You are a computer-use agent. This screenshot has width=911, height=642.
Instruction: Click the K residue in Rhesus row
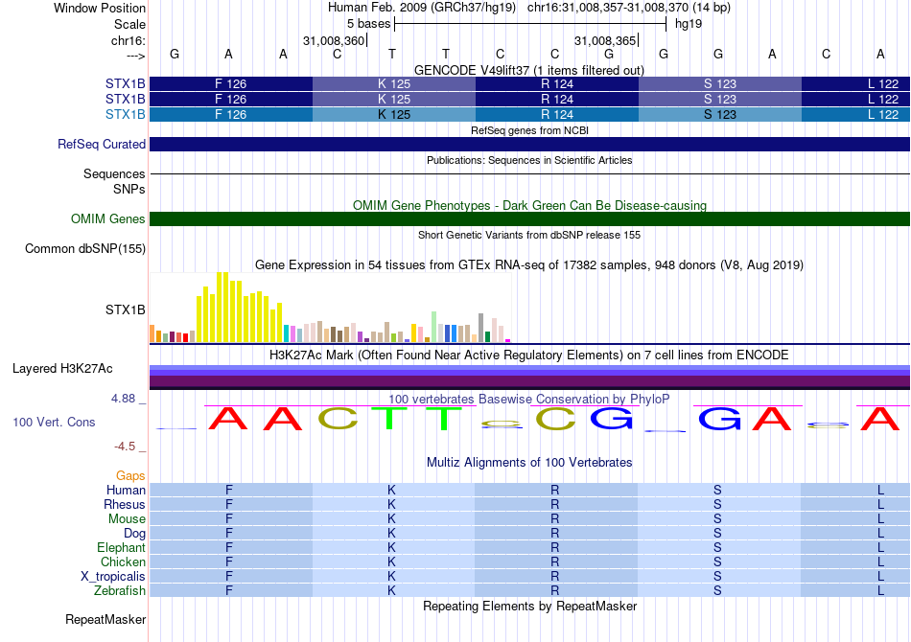pos(391,504)
